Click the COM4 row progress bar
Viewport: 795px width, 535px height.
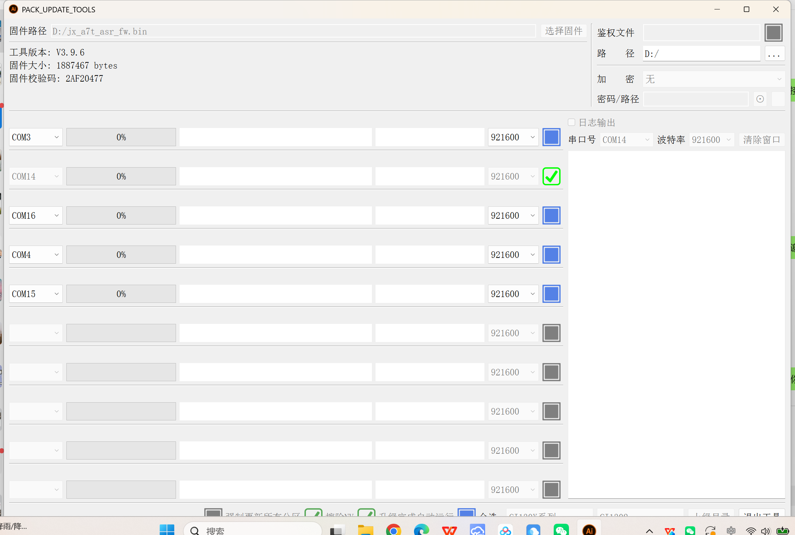pyautogui.click(x=121, y=255)
